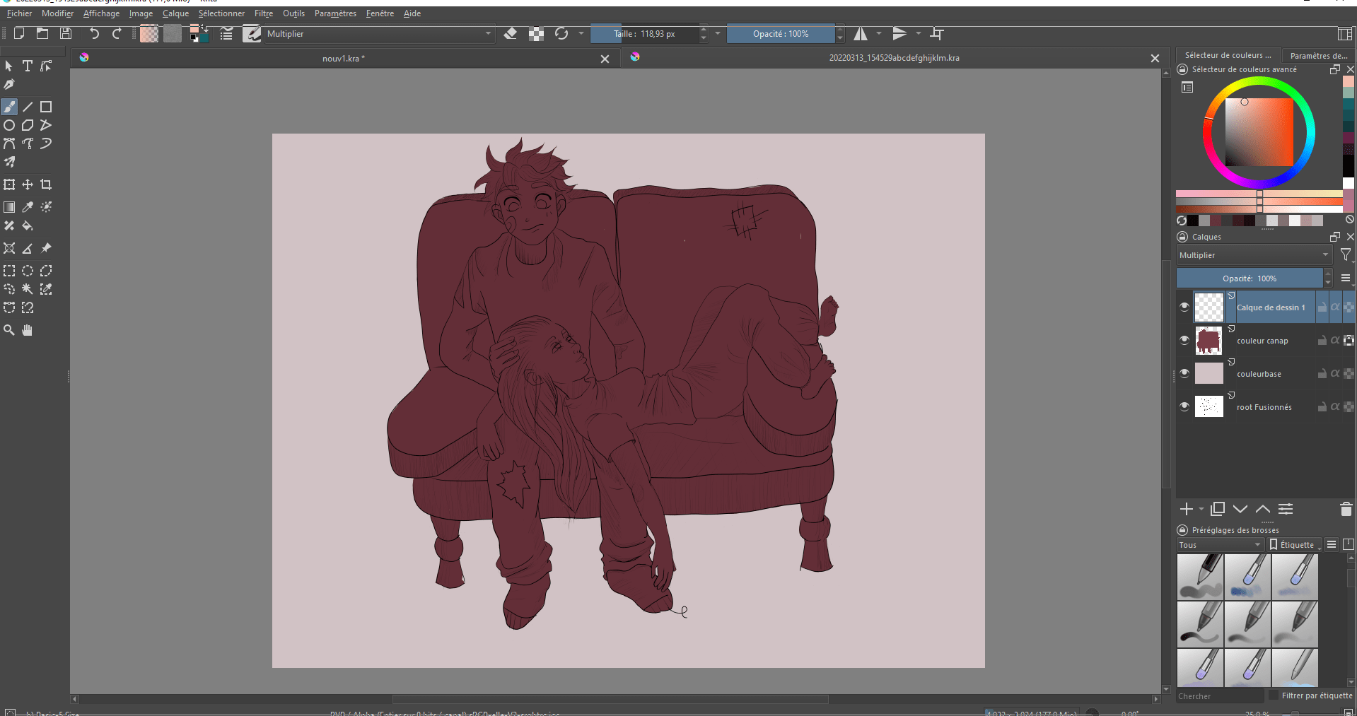Image resolution: width=1357 pixels, height=716 pixels.
Task: Pick the Fill bucket tool
Action: pyautogui.click(x=28, y=226)
